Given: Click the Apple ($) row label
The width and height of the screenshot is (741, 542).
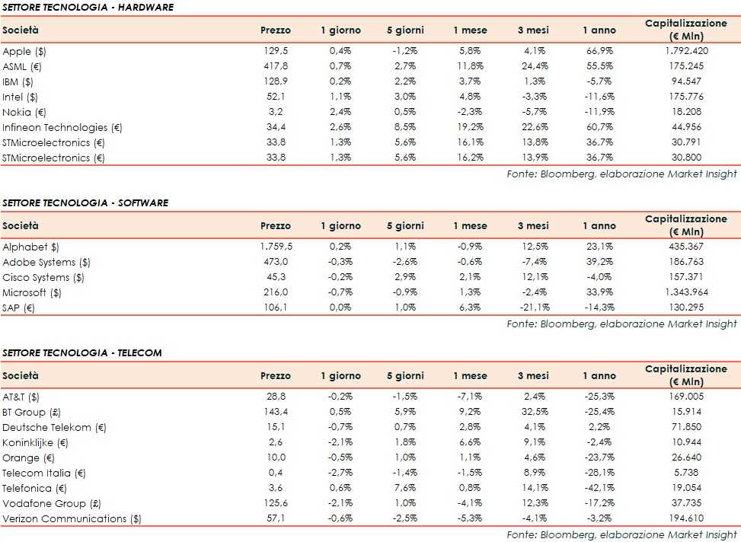Looking at the screenshot, I should point(21,51).
